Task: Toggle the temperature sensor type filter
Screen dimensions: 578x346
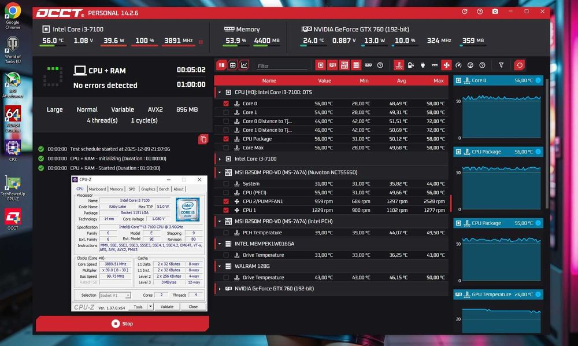Action: (x=399, y=65)
